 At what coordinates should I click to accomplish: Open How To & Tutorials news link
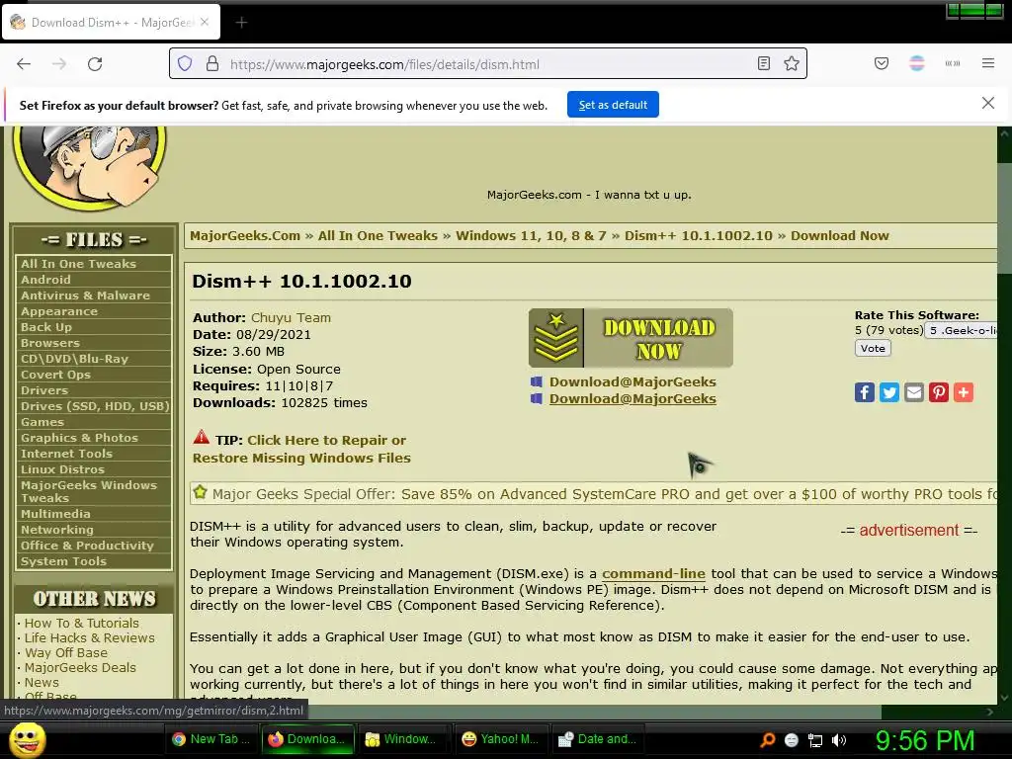pyautogui.click(x=81, y=623)
